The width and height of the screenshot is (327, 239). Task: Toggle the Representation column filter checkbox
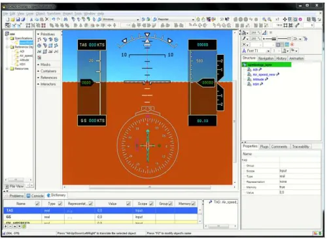coord(91,204)
